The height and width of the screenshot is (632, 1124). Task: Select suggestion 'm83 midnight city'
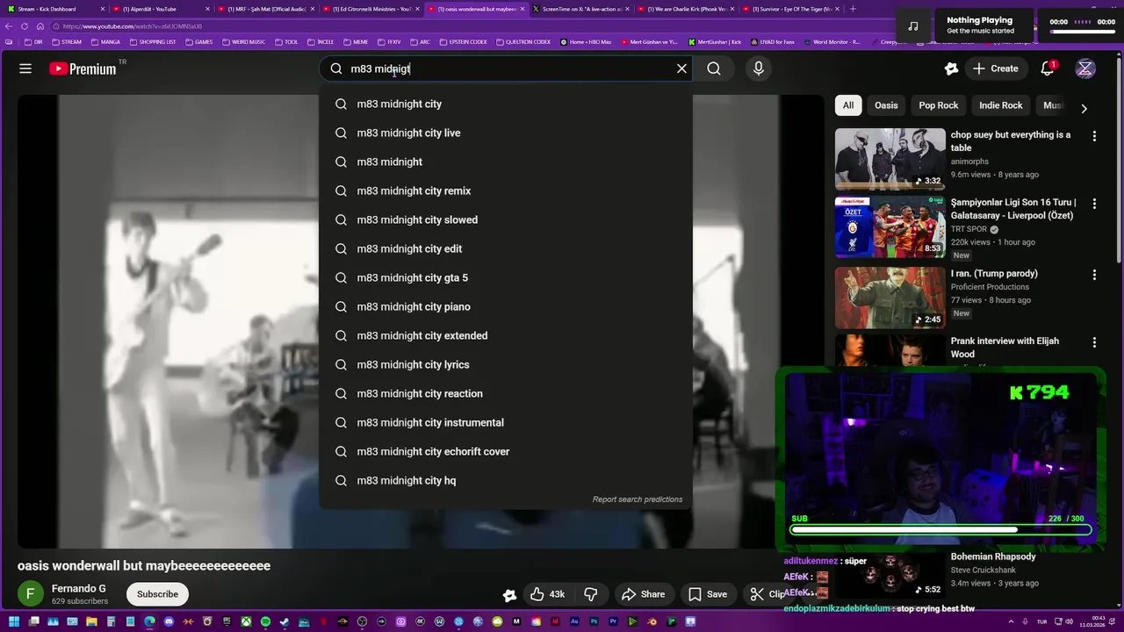click(506, 104)
